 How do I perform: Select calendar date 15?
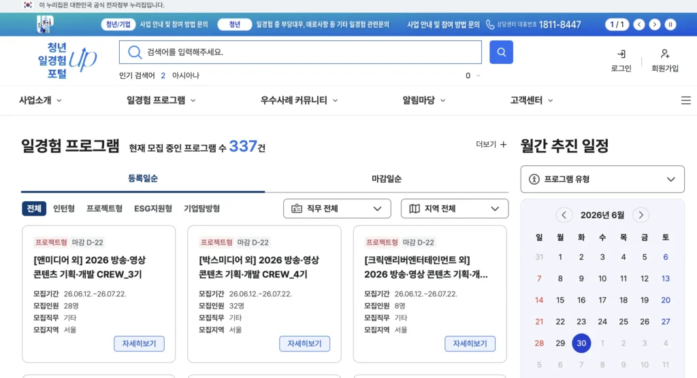(x=560, y=300)
